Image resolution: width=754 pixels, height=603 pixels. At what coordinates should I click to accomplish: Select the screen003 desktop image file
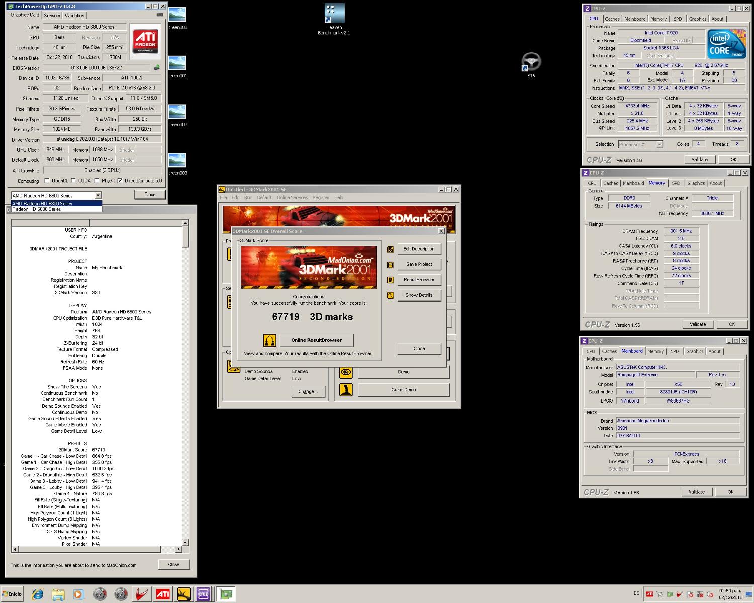(177, 164)
